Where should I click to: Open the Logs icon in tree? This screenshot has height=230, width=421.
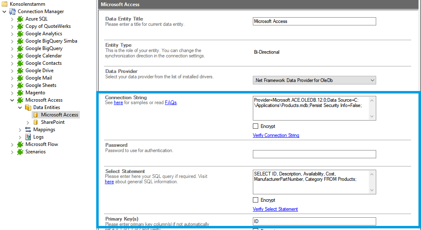(x=28, y=137)
